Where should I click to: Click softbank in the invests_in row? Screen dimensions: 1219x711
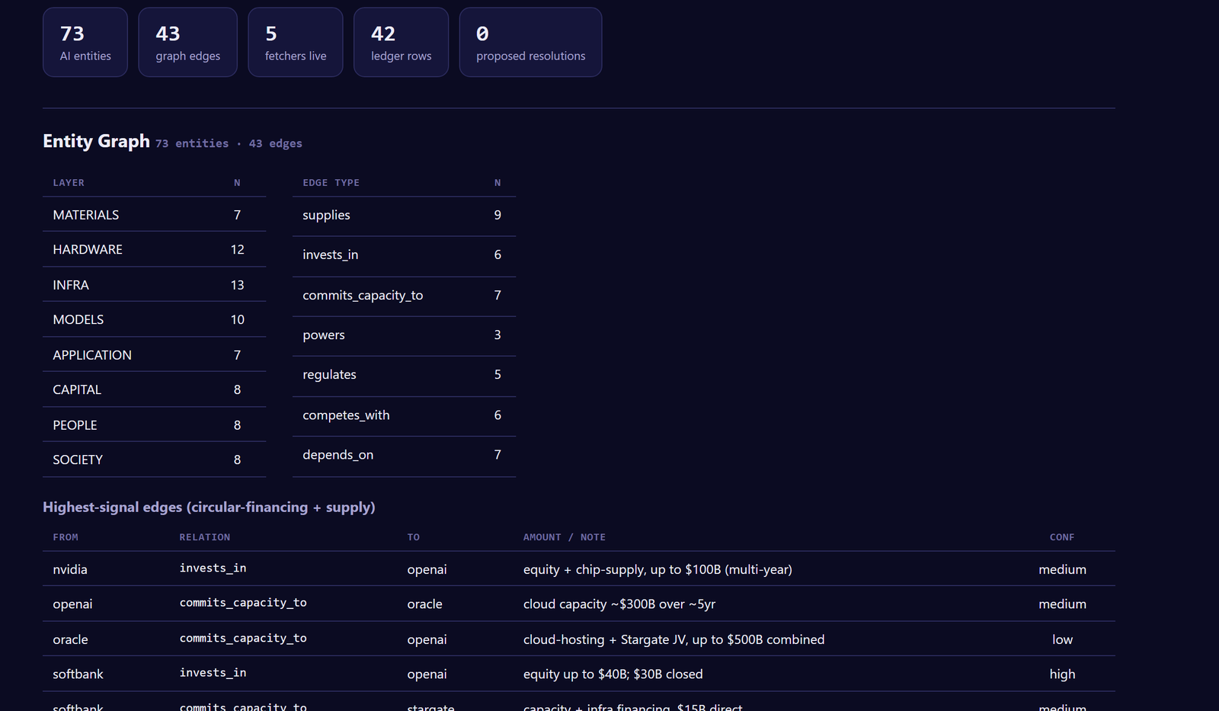coord(78,674)
